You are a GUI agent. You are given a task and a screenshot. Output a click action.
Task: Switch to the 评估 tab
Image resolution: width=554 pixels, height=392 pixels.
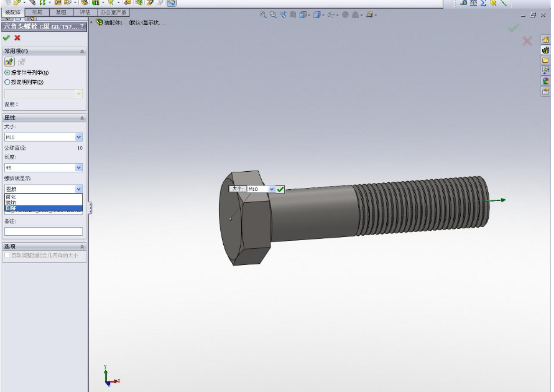[x=85, y=12]
